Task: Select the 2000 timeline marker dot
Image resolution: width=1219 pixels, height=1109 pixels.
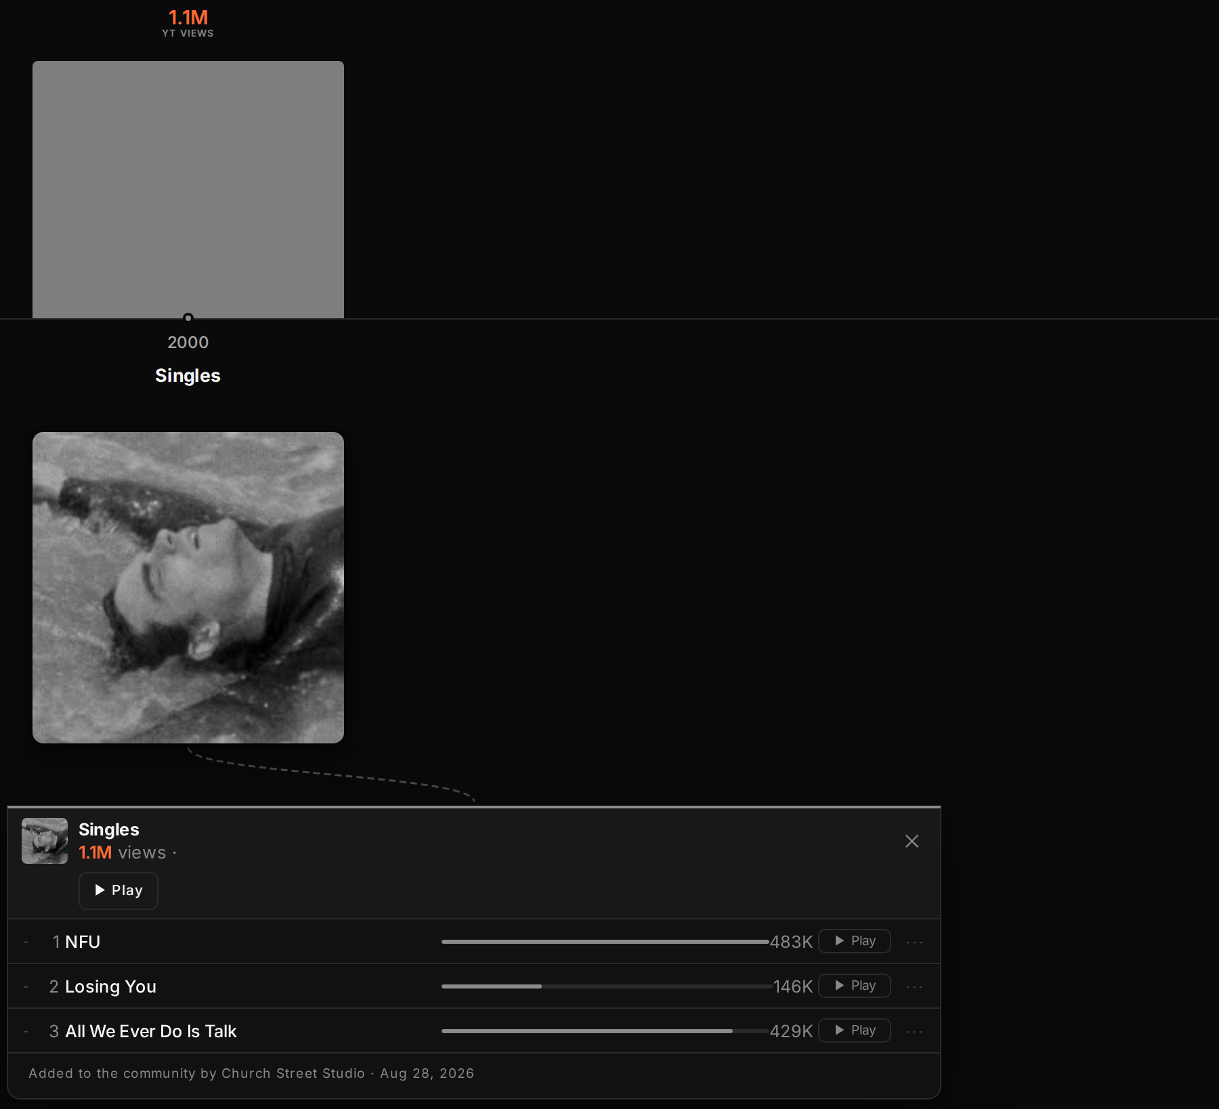Action: pos(188,318)
